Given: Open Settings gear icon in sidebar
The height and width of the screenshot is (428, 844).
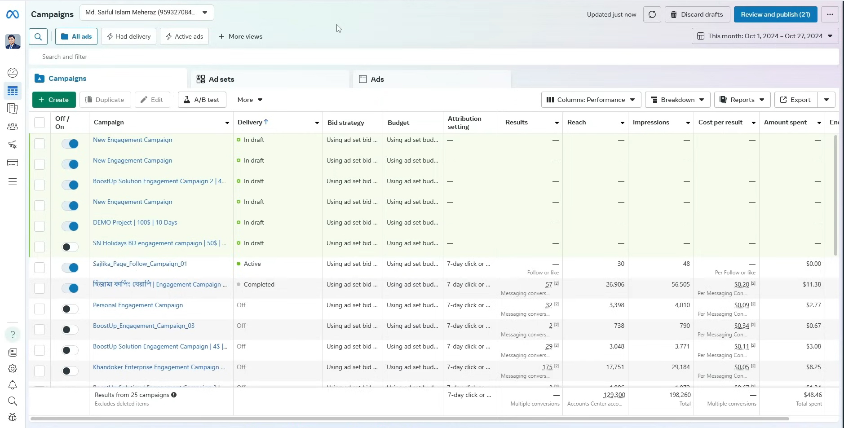Looking at the screenshot, I should click(13, 369).
